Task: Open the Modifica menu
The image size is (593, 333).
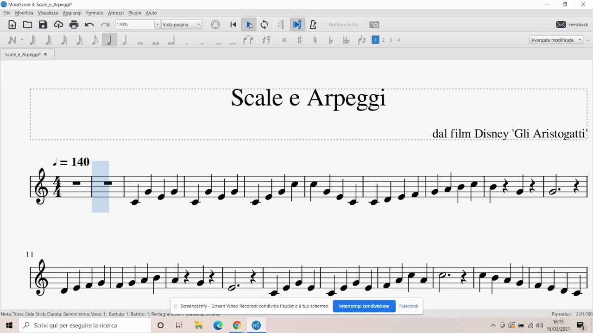Action: click(24, 13)
